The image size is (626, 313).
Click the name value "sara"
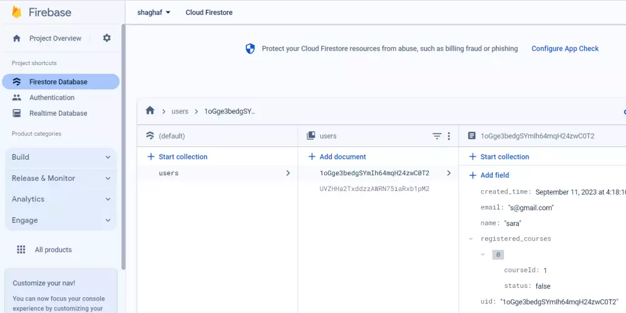pos(513,223)
